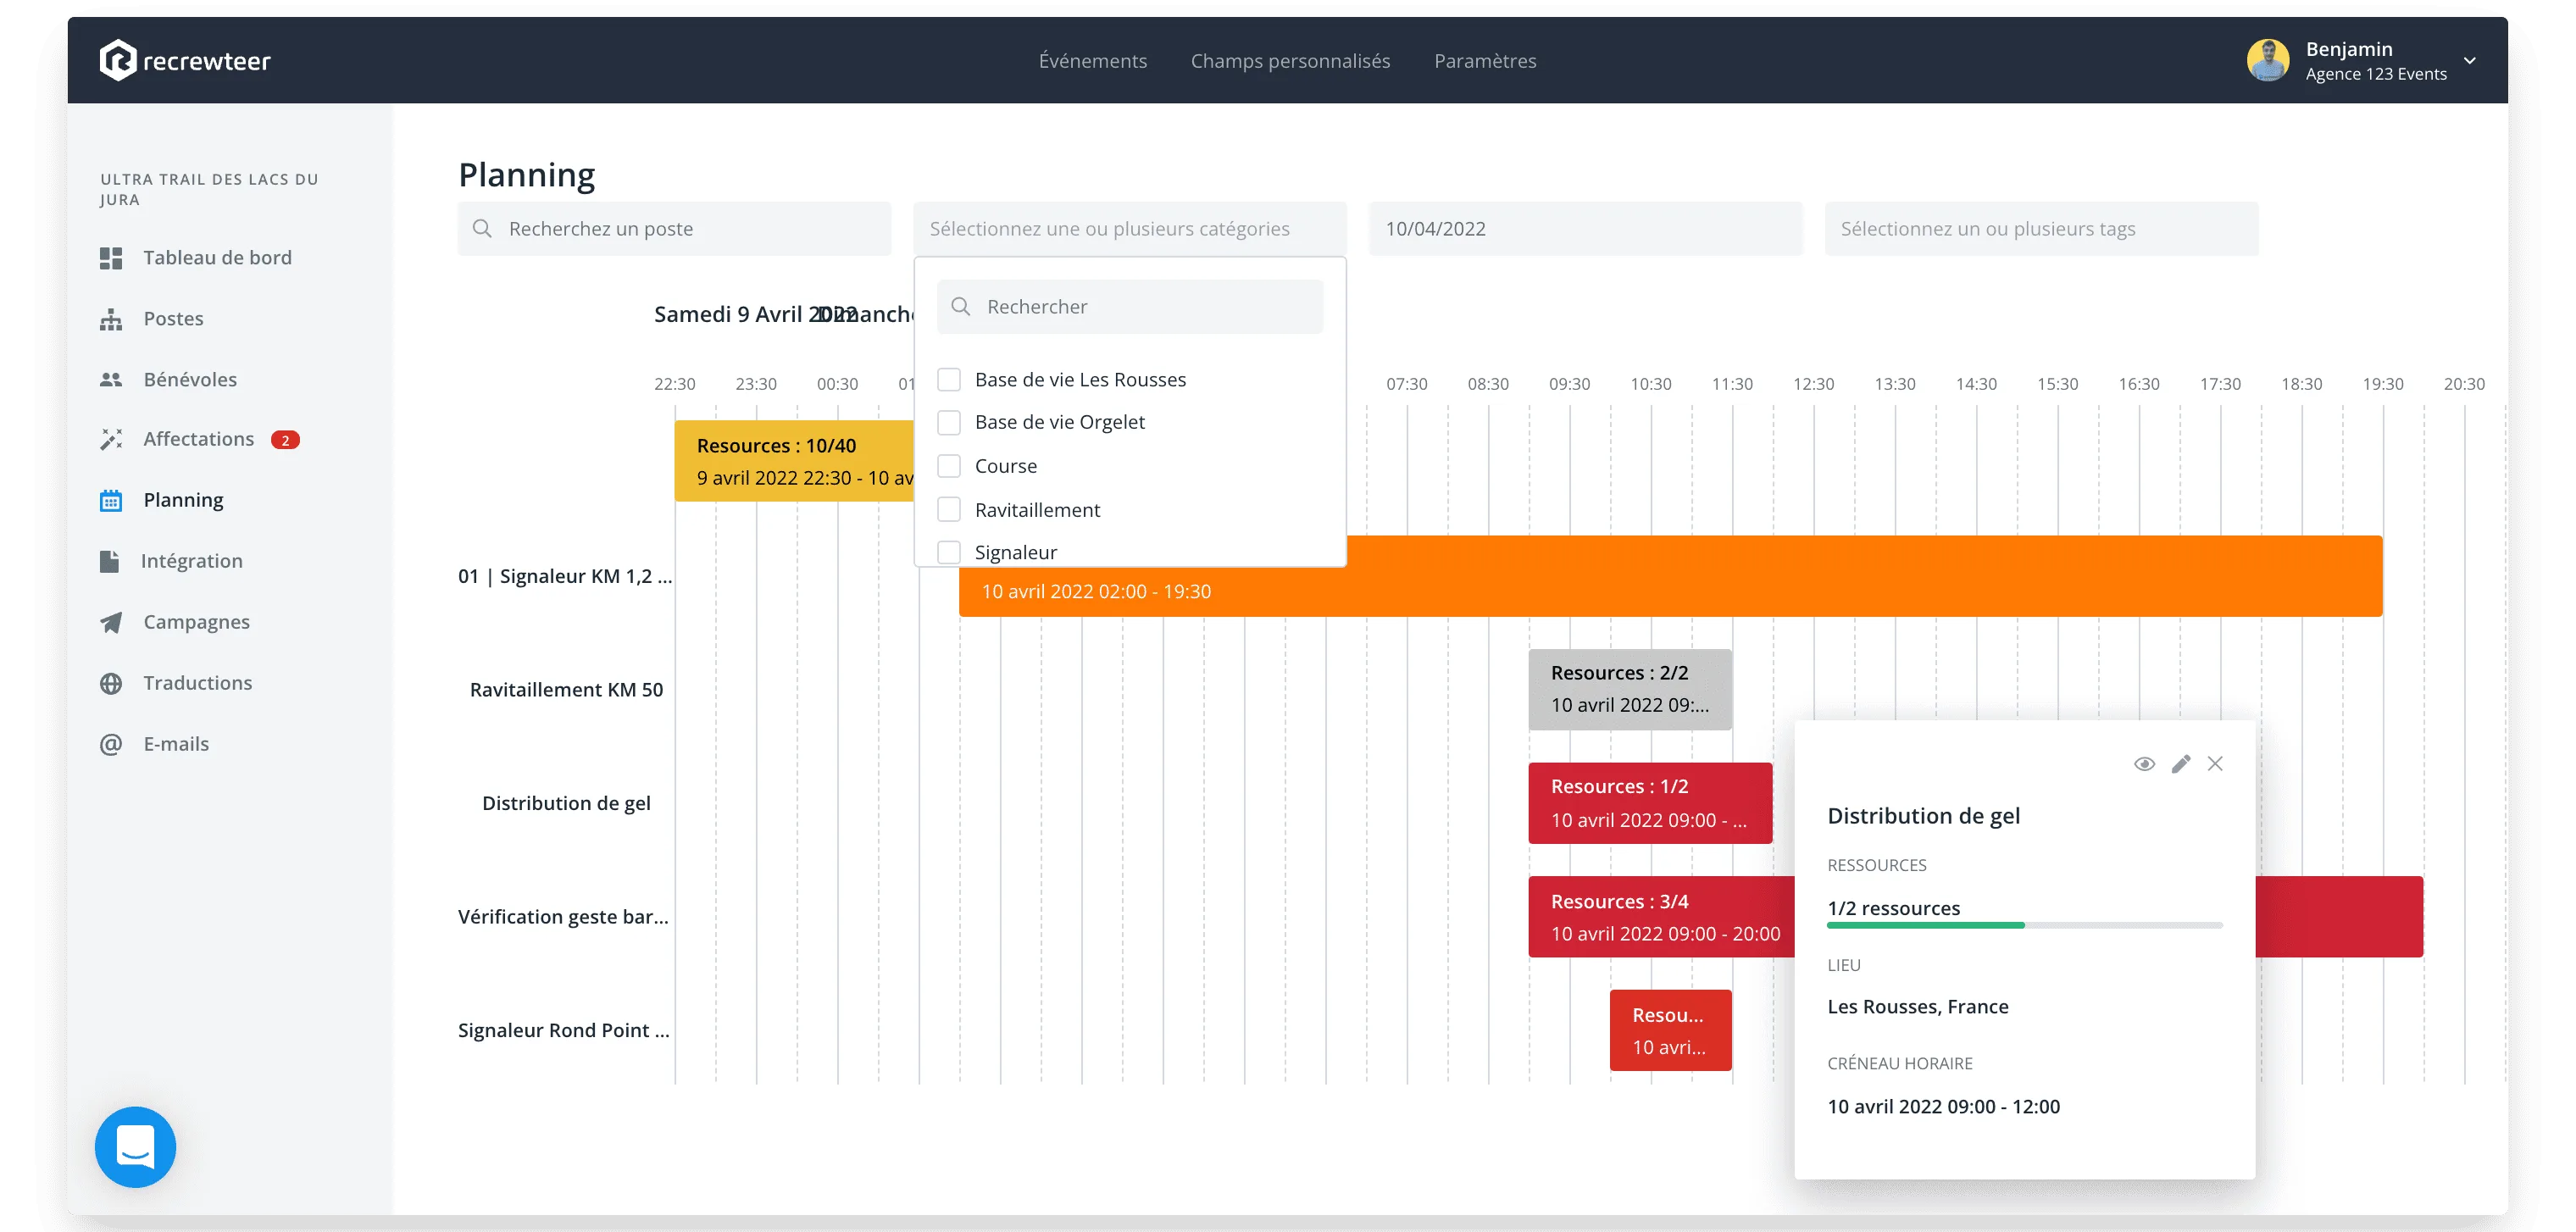This screenshot has width=2576, height=1232.
Task: Click the 01 | Signaleur KM 1,2 row label
Action: 565,576
